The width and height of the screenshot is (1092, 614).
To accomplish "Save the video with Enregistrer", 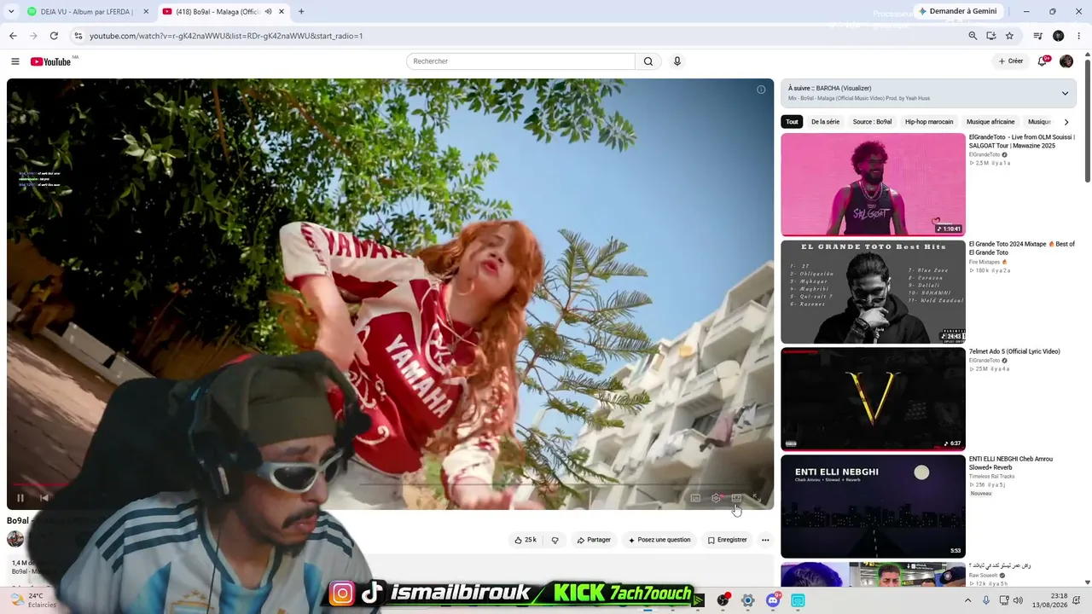I will click(727, 540).
